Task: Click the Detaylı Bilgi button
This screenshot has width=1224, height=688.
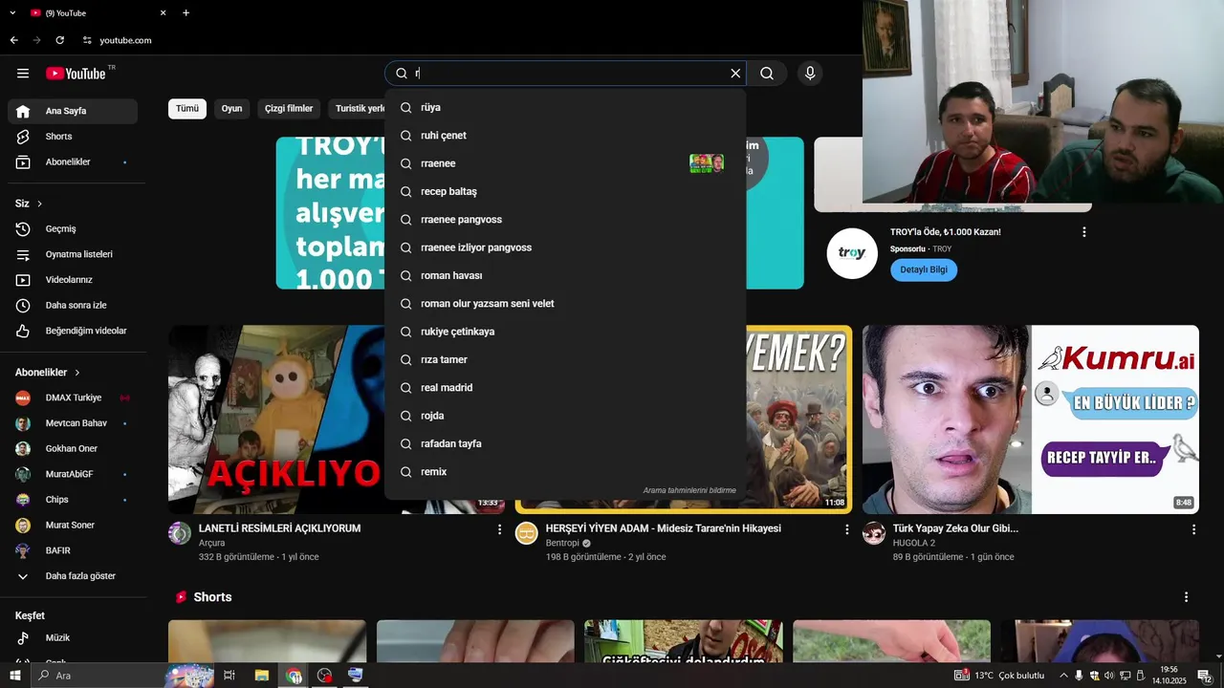Action: [x=924, y=269]
